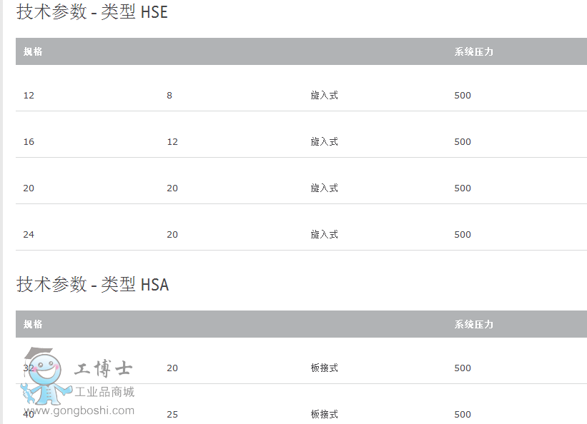Click 系统压力 column header in HSE table
Screen dimensions: 587x424
474,51
